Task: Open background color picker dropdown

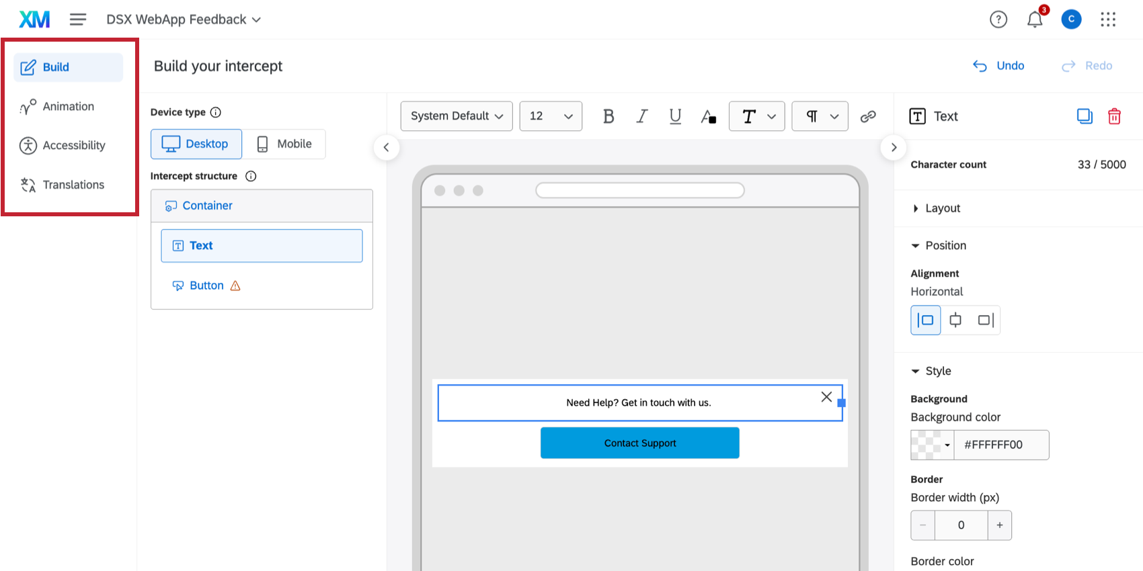Action: click(x=933, y=445)
